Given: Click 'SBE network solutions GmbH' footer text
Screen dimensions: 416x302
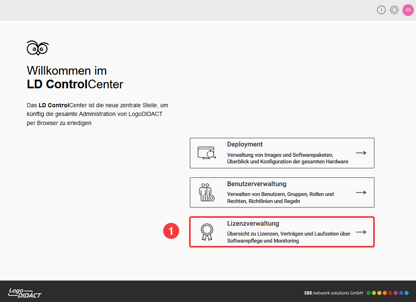Looking at the screenshot, I should pyautogui.click(x=334, y=293).
